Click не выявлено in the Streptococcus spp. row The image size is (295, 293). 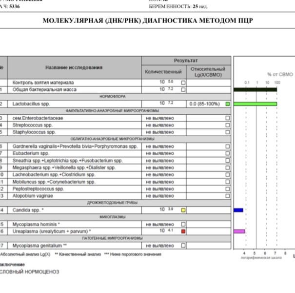160,126
